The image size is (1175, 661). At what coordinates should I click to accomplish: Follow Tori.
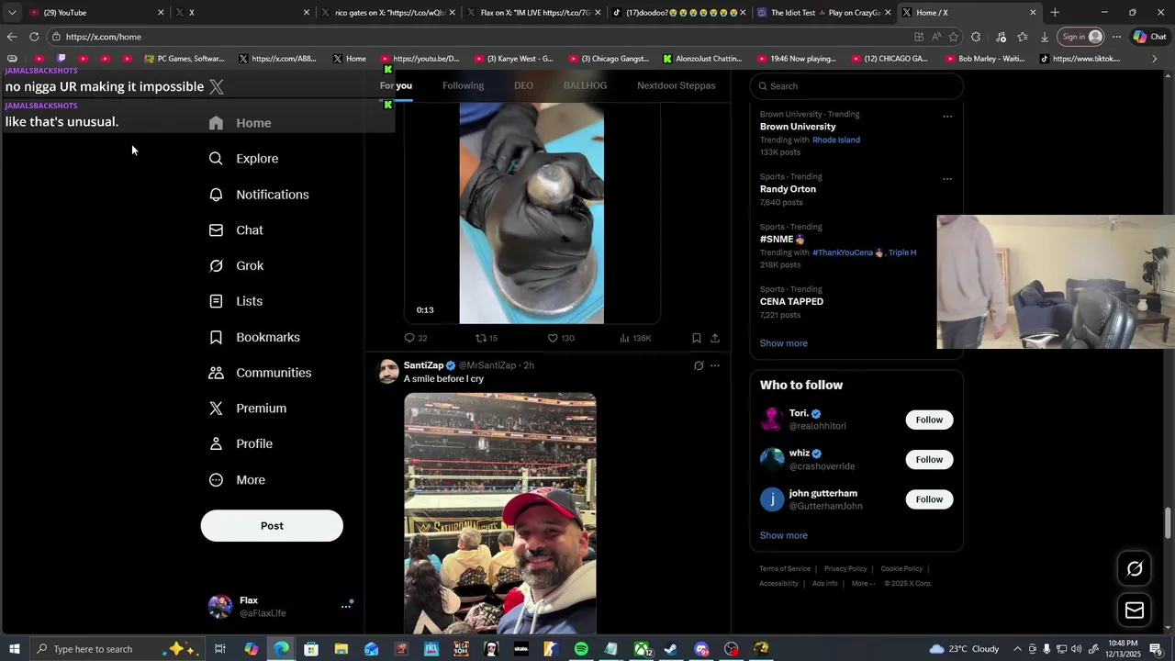tap(929, 420)
